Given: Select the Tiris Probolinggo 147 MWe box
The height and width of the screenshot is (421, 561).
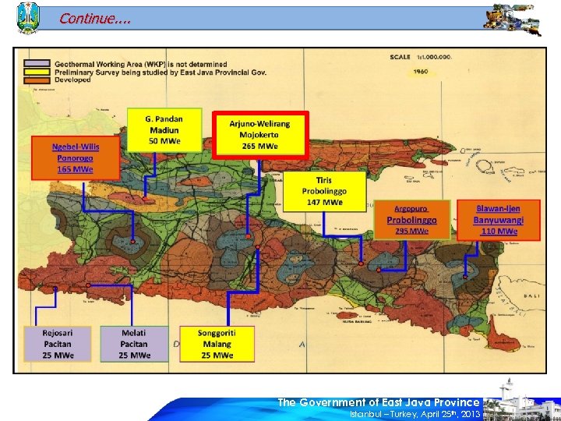Looking at the screenshot, I should coord(324,192).
